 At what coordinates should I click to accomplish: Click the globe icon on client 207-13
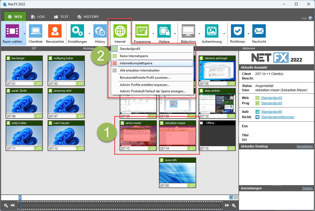click(x=154, y=148)
